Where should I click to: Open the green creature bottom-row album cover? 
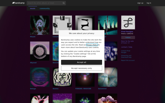coord(85,98)
